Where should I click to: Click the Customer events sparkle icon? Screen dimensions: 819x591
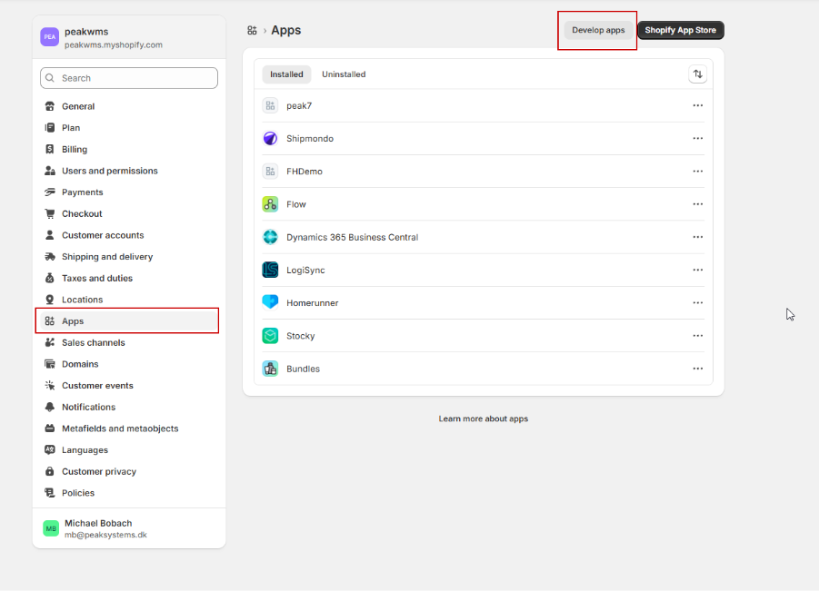pyautogui.click(x=50, y=386)
